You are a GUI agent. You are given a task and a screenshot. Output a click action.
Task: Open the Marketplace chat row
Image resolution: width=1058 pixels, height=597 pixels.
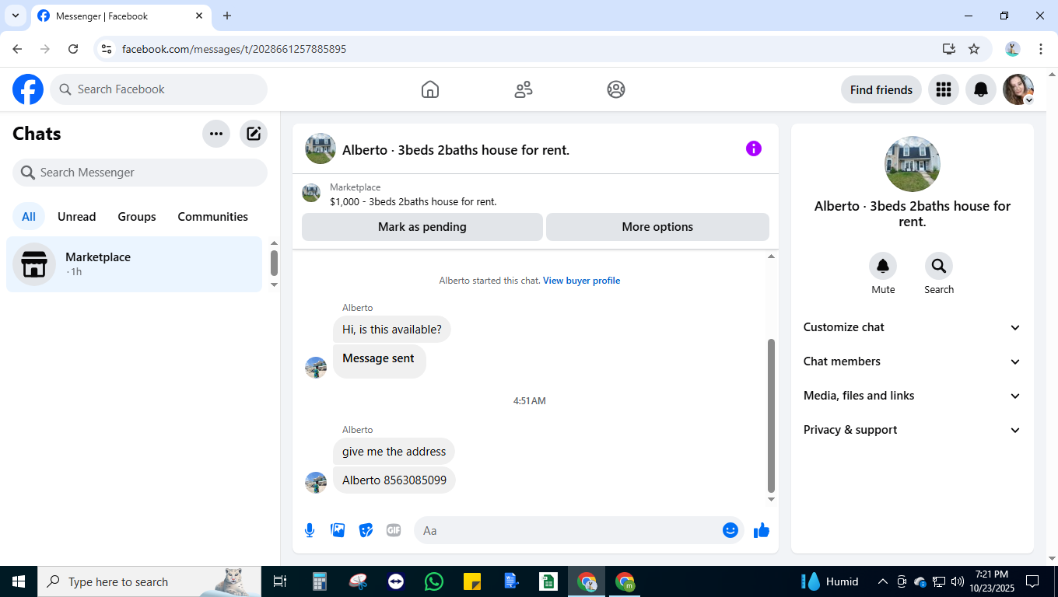tap(135, 264)
